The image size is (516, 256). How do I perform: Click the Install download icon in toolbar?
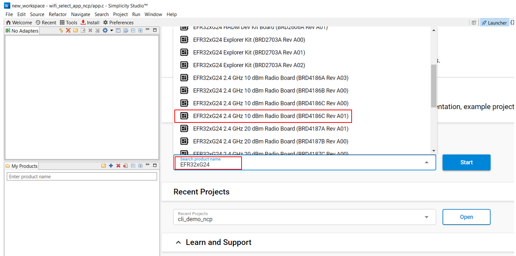coord(83,23)
